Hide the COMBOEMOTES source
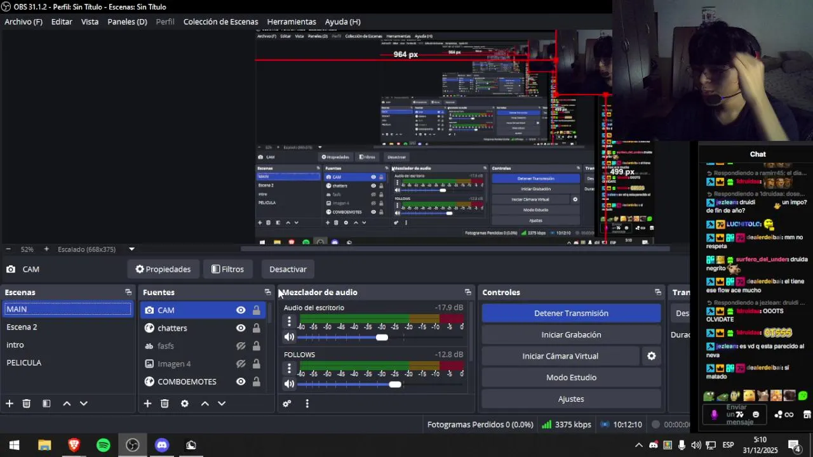This screenshot has width=813, height=457. tap(241, 381)
